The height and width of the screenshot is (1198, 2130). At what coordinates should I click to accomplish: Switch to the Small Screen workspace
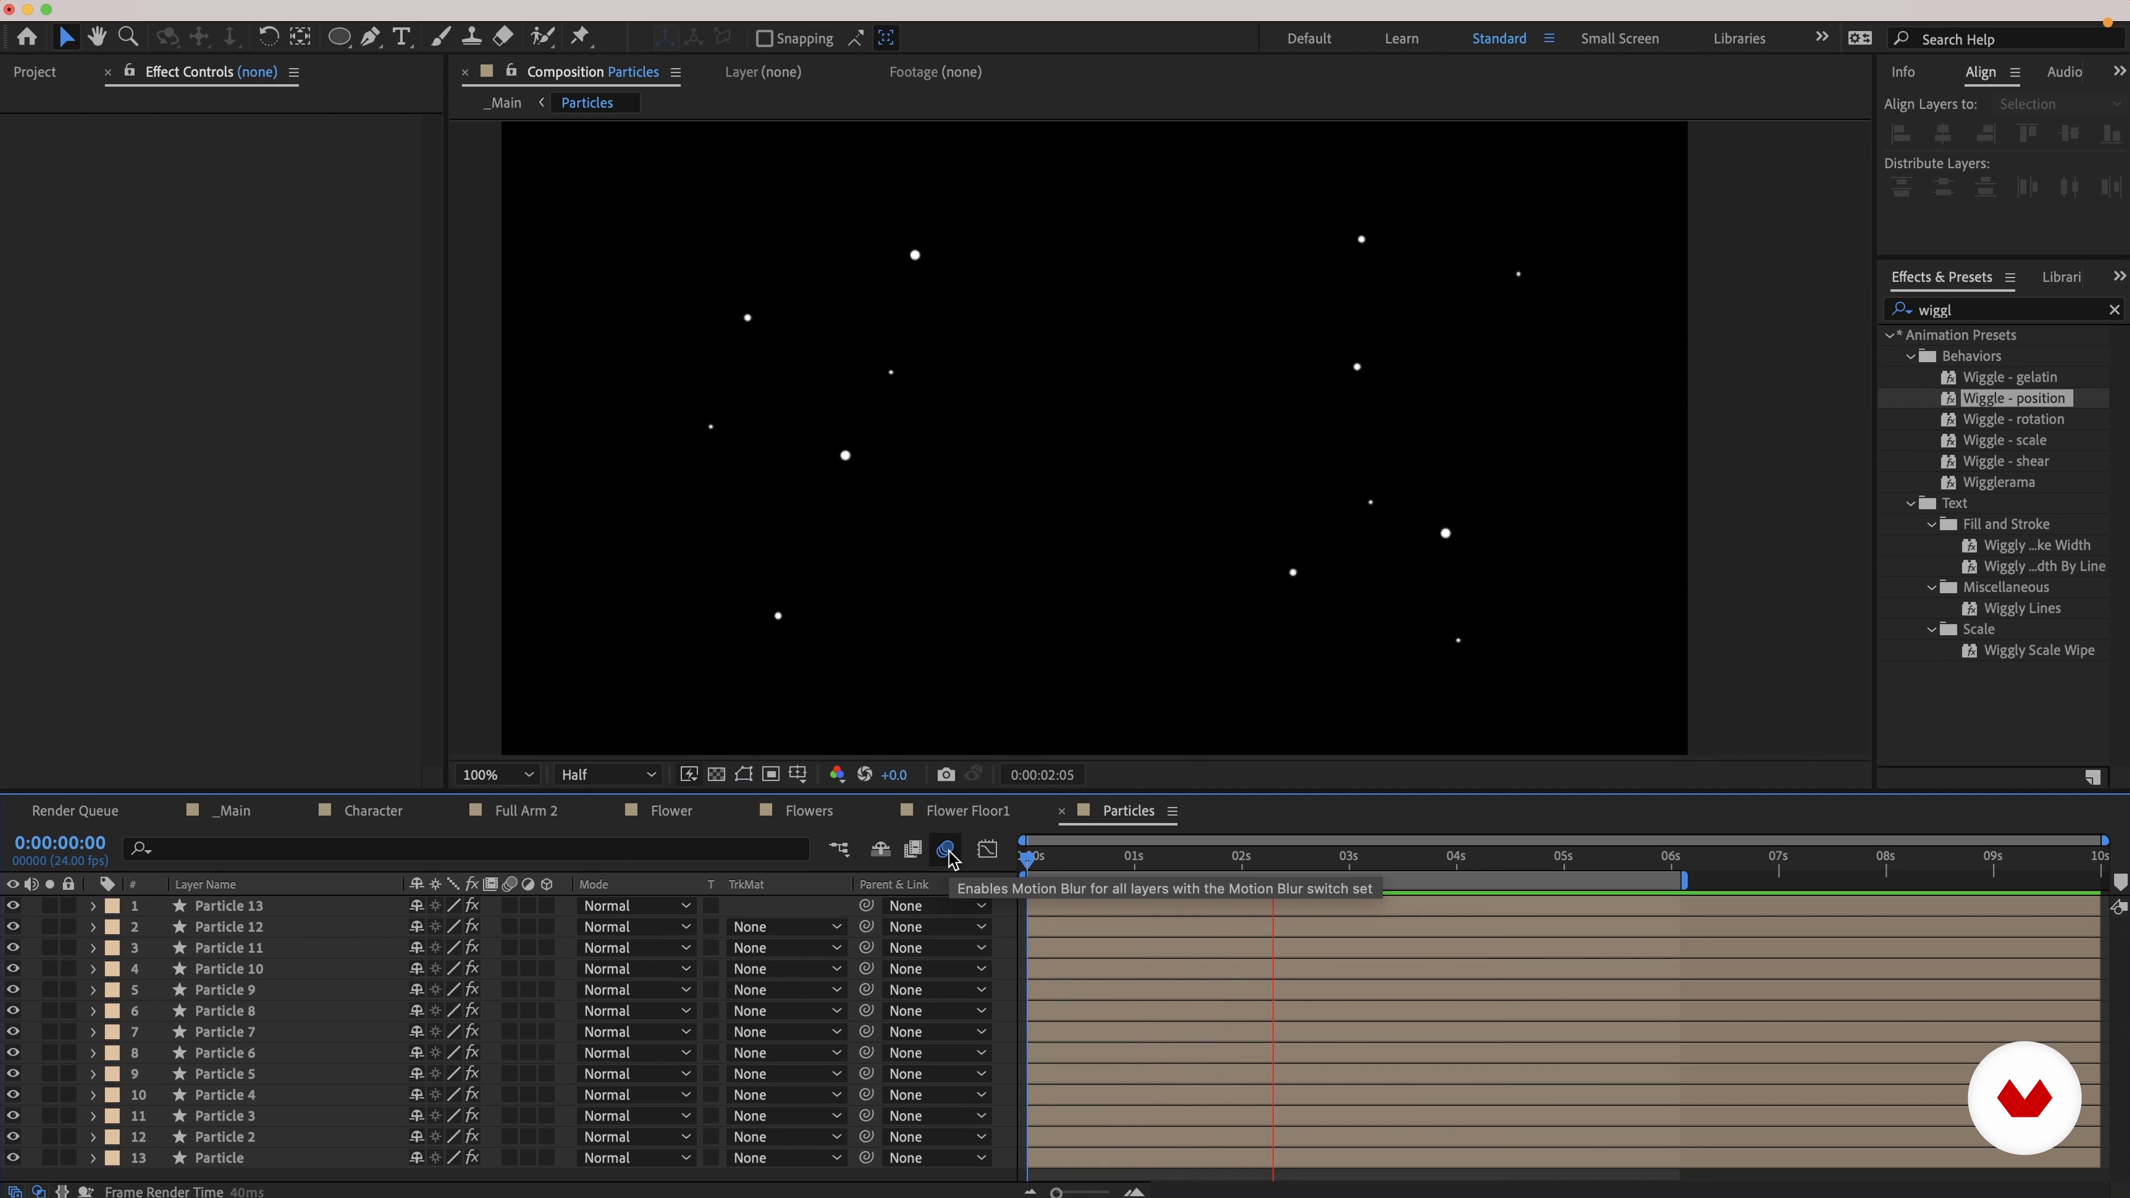click(1619, 39)
